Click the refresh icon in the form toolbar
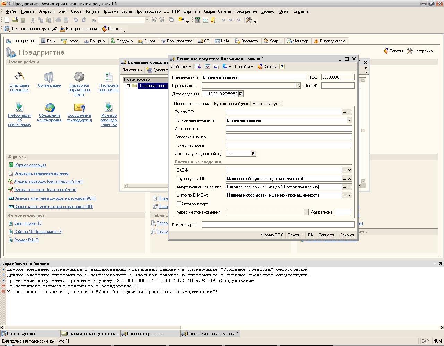This screenshot has width=444, height=346. (207, 67)
